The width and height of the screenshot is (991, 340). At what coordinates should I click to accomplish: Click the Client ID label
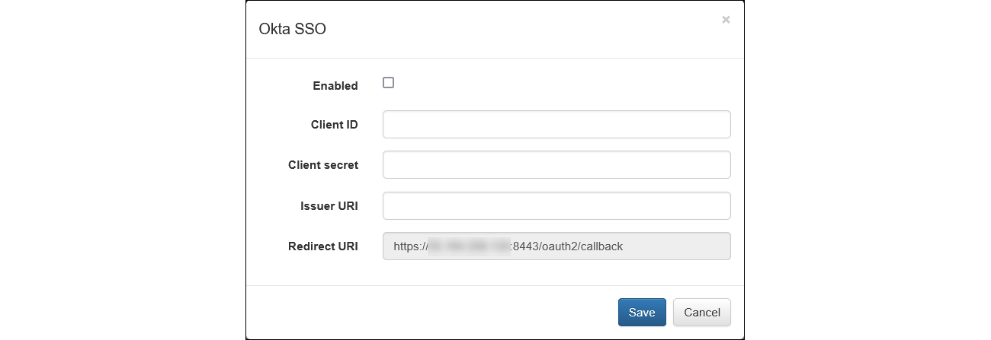[334, 125]
